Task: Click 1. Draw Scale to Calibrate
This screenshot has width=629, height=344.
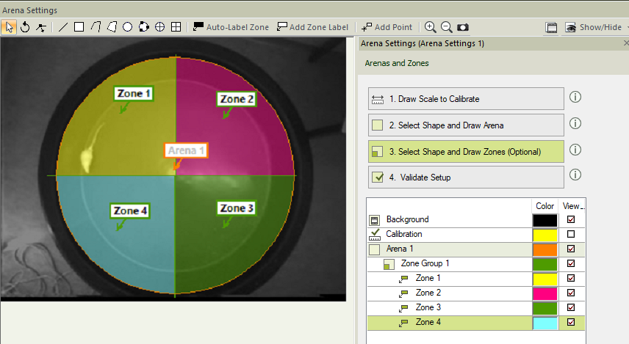Action: [x=466, y=99]
